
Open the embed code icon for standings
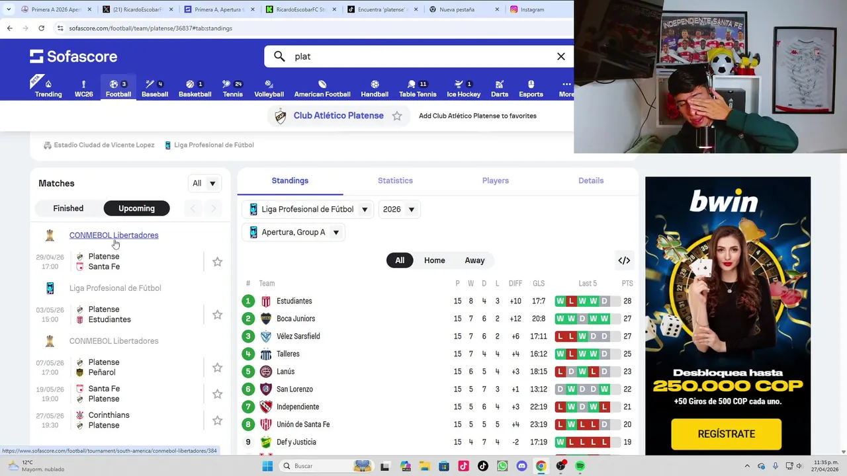(624, 260)
